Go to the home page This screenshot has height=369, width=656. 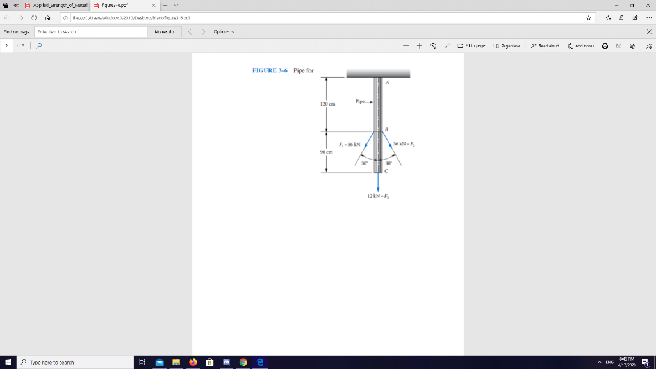click(47, 18)
